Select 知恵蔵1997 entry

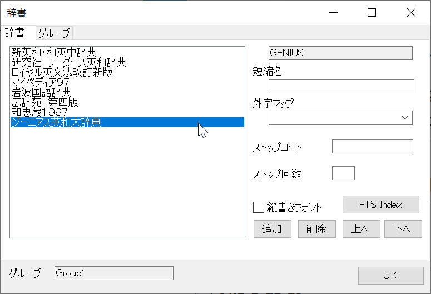[127, 112]
